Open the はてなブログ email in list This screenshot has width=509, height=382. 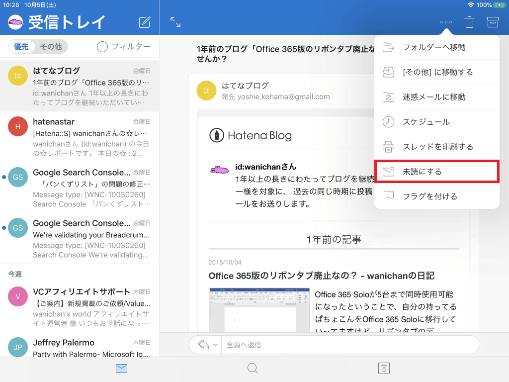[80, 86]
